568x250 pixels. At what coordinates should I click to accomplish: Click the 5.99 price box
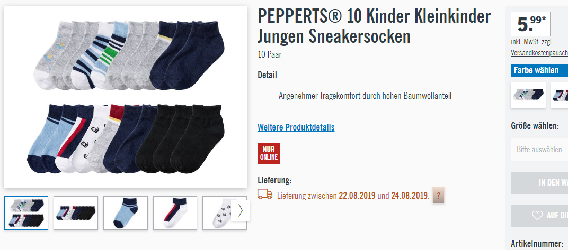coord(530,24)
